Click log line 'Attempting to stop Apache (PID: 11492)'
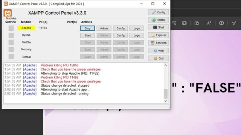241x135 pixels. point(70,73)
